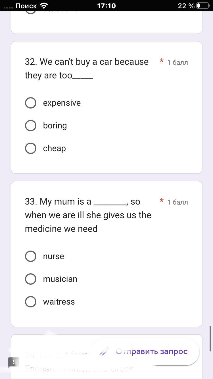Click the vertical scrollbar on the right edge
213x379 pixels.
point(210,338)
